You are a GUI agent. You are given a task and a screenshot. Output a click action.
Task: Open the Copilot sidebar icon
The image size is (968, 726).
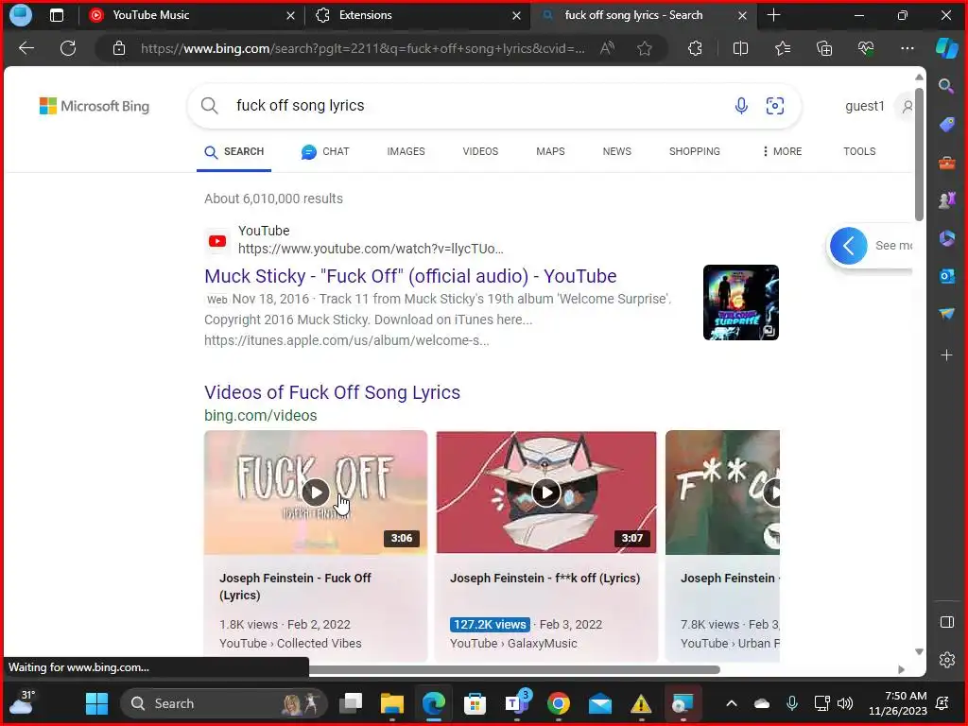coord(946,48)
